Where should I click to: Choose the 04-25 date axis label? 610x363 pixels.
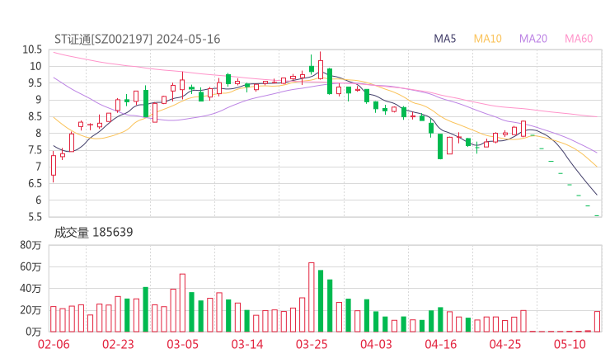pos(505,344)
